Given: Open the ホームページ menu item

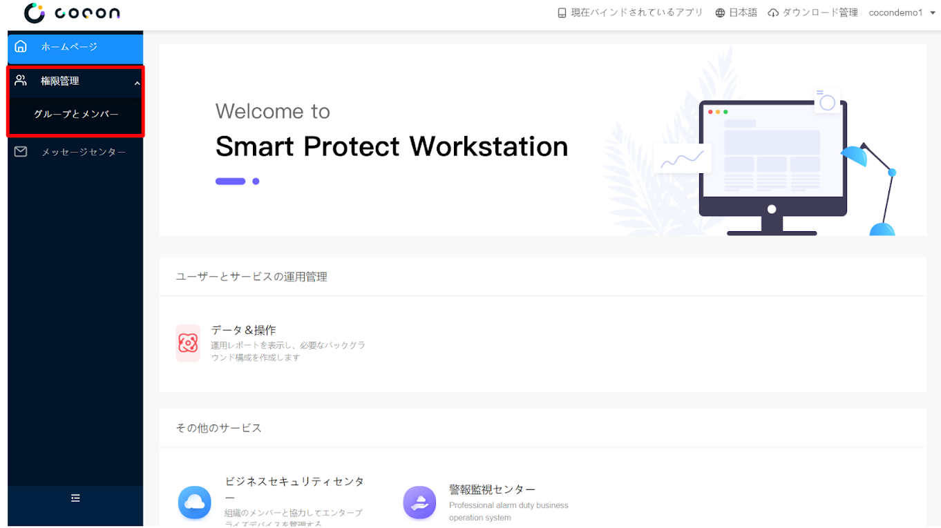Looking at the screenshot, I should (75, 47).
